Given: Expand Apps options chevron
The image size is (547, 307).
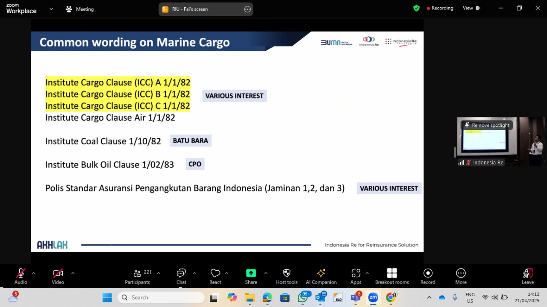Looking at the screenshot, I should (367, 273).
